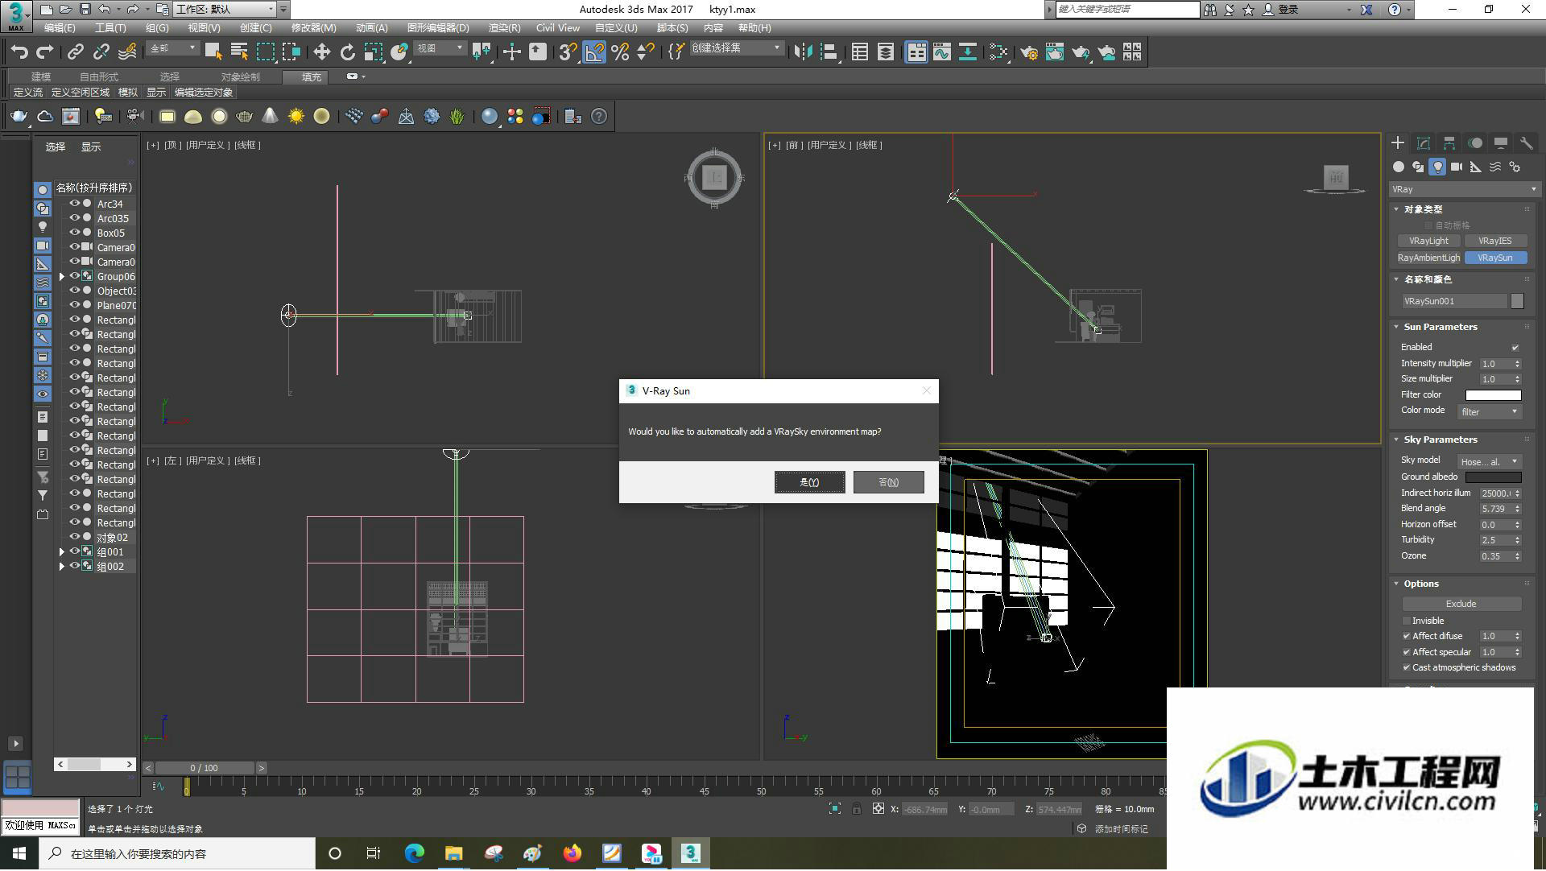Image resolution: width=1546 pixels, height=871 pixels.
Task: Toggle the Affect diffuse checkbox
Action: [1407, 637]
